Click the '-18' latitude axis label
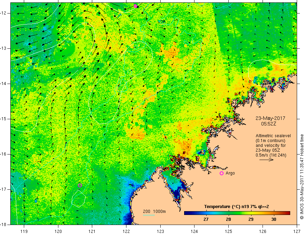Image resolution: width=304 pixels, height=235 pixels. 4,225
